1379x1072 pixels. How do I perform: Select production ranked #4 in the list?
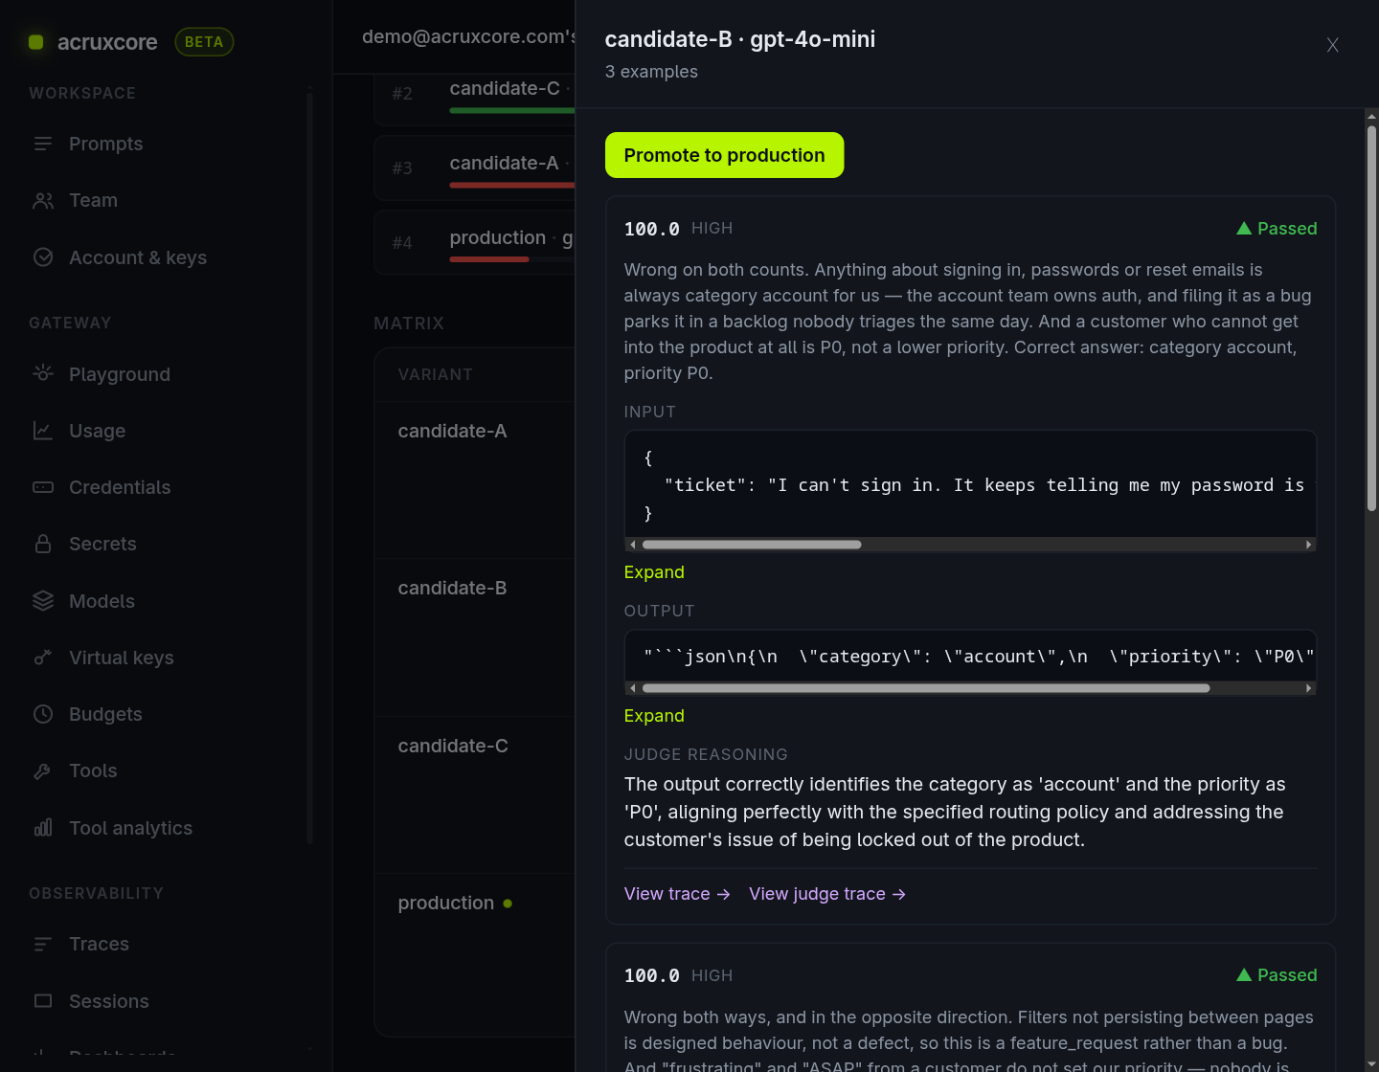point(475,243)
